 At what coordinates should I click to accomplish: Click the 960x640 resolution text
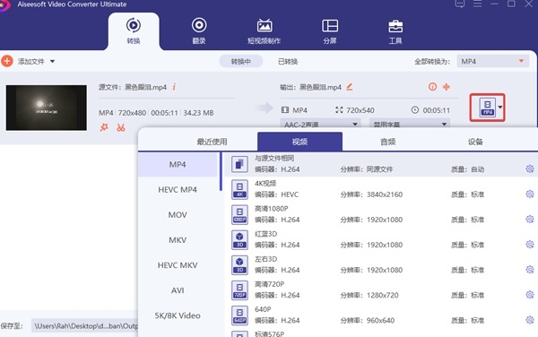pos(380,321)
